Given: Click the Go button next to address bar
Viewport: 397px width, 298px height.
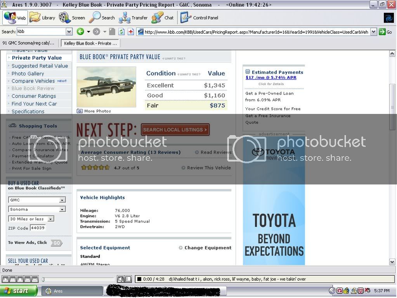Looking at the screenshot, I should pyautogui.click(x=386, y=32).
